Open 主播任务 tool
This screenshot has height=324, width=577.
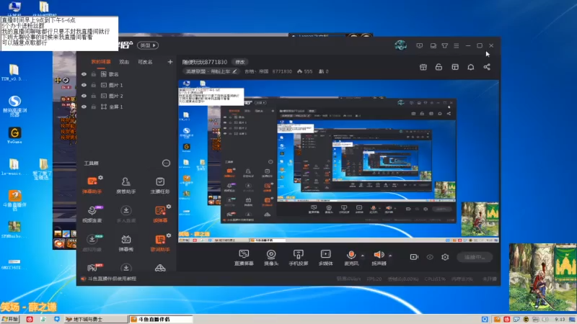(160, 184)
